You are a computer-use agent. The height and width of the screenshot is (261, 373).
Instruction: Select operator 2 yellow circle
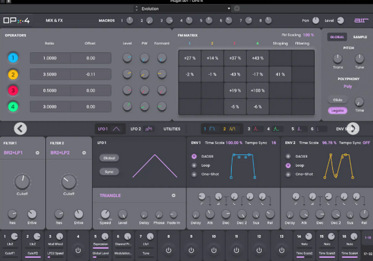point(13,74)
